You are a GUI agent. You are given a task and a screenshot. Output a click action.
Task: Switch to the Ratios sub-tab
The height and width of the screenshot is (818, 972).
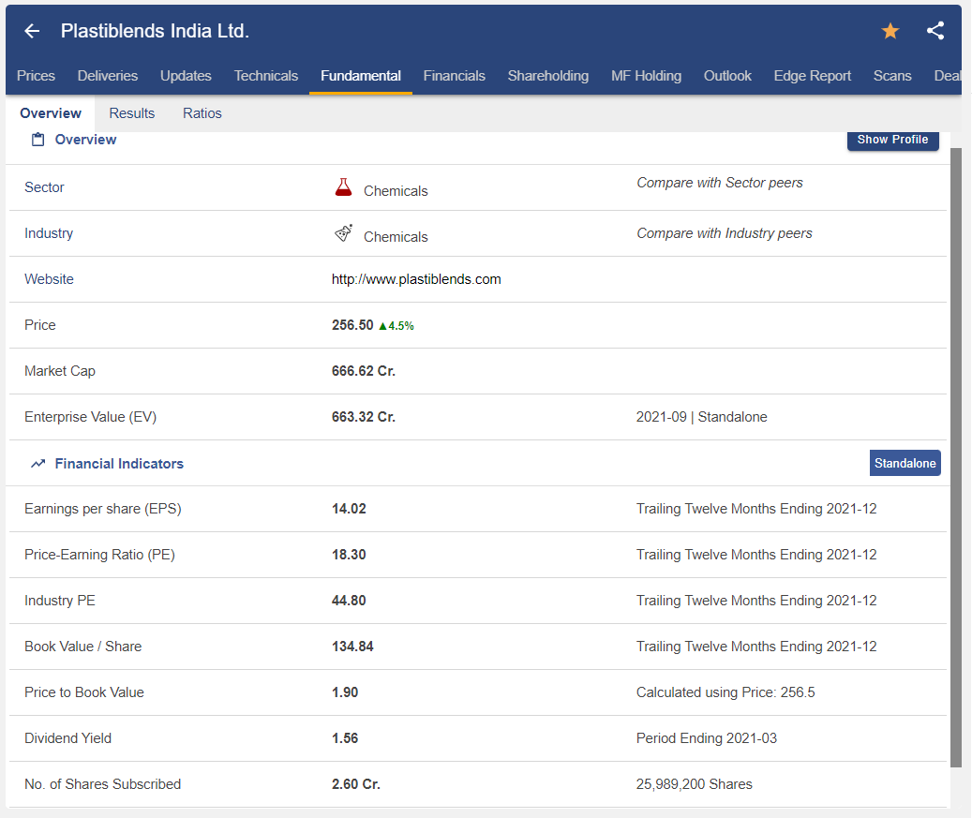pos(202,113)
